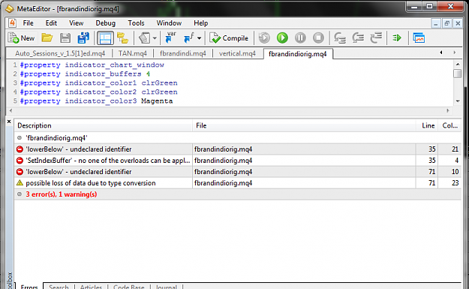Viewport: 469px width, 289px height.
Task: Open the trading terminal chart icon
Action: pos(419,38)
